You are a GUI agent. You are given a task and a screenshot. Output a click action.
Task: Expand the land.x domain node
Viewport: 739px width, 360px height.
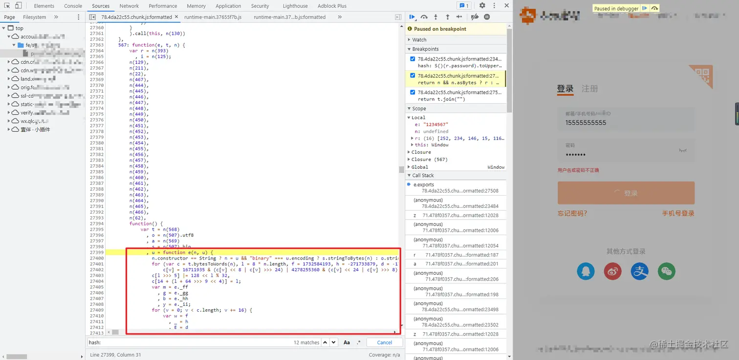(10, 79)
